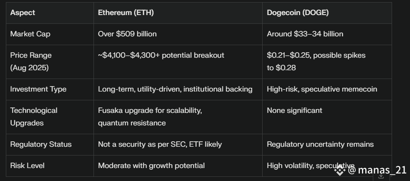Select the $4,100–$4,300+ potential breakout cell
This screenshot has height=181, width=410.
pyautogui.click(x=161, y=55)
